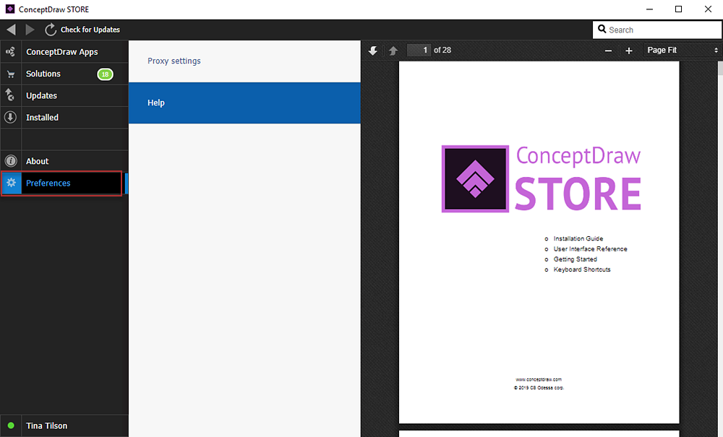Click the 'Keyboard Shortcuts' text
Image resolution: width=723 pixels, height=437 pixels.
coord(582,269)
